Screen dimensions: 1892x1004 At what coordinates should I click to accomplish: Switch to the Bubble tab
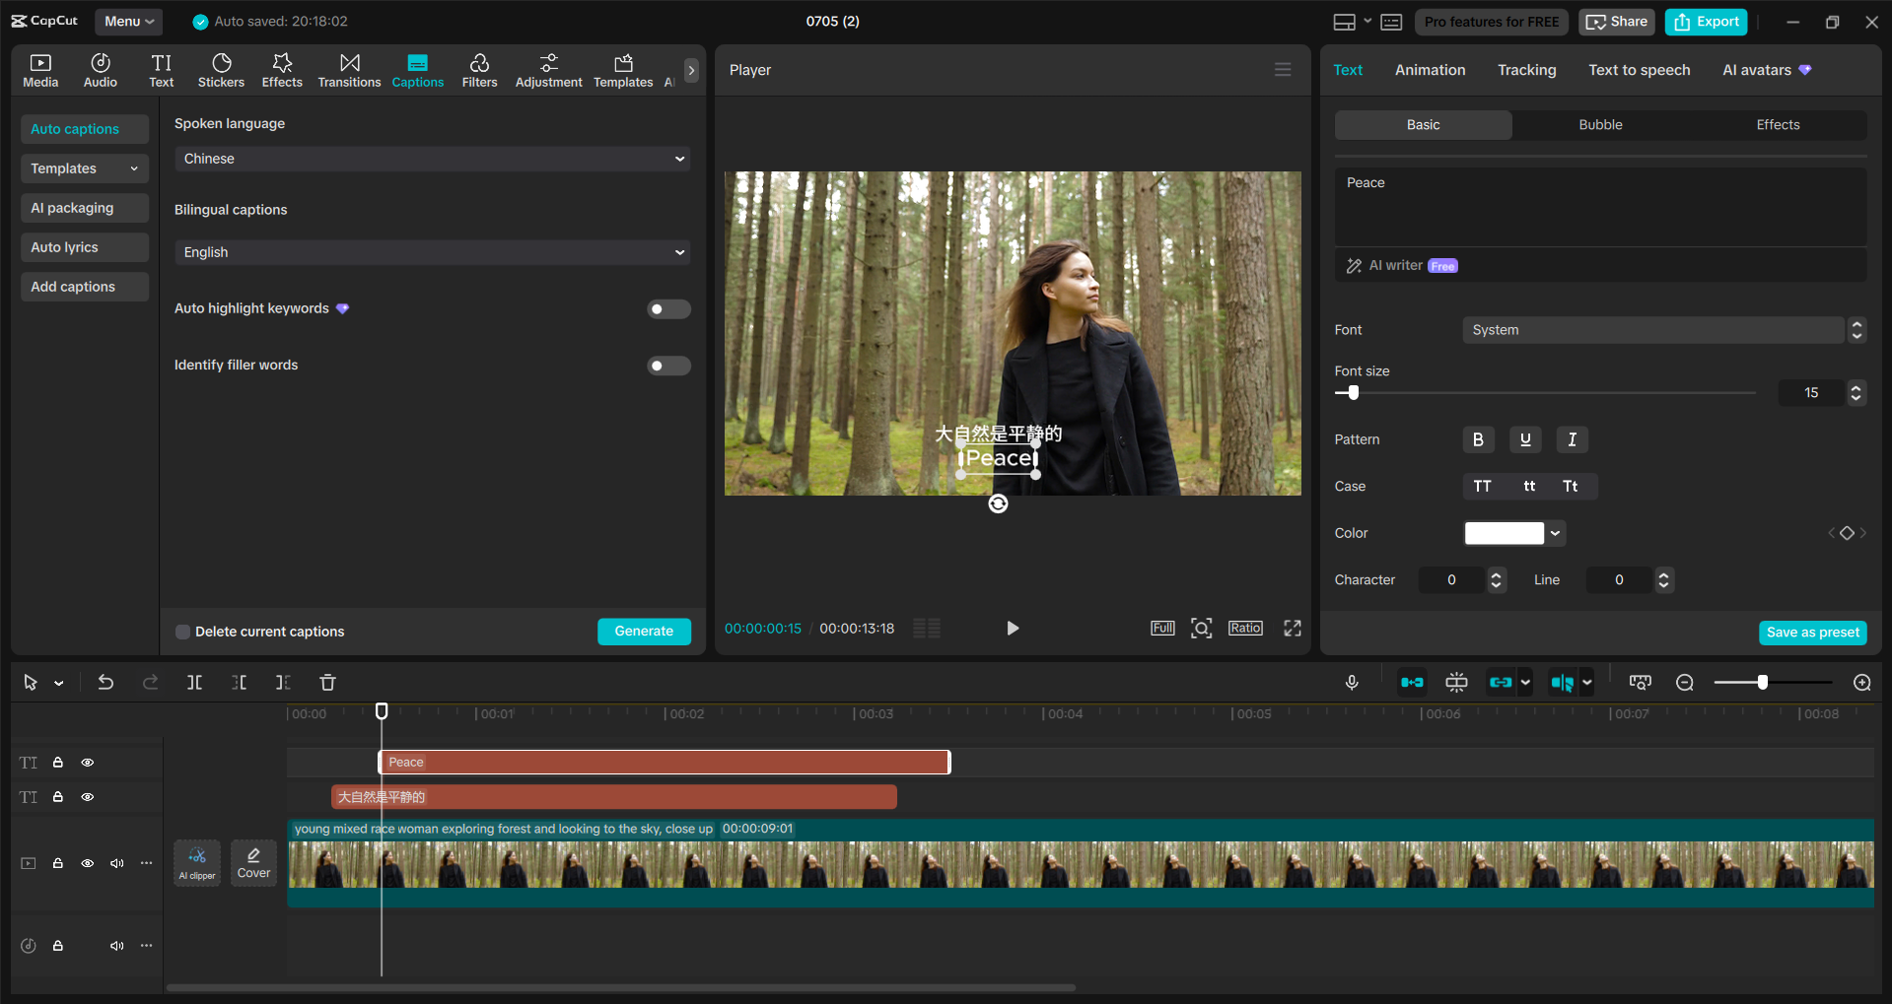point(1598,124)
